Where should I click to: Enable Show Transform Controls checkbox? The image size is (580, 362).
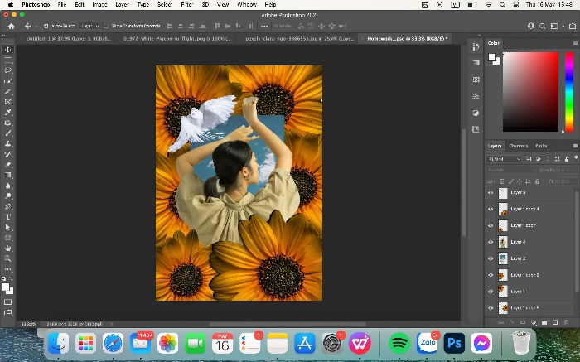106,26
